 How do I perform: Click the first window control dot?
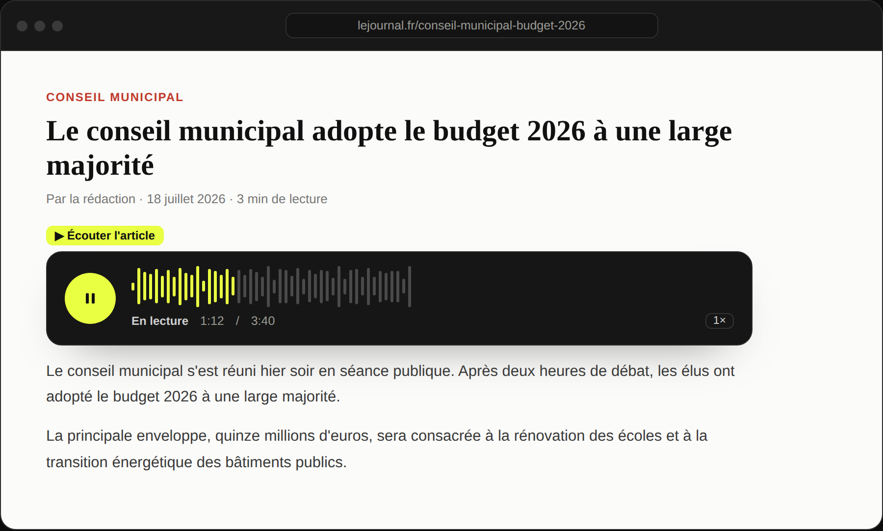point(22,26)
